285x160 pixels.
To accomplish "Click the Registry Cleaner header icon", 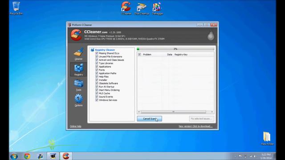I will tap(92, 50).
